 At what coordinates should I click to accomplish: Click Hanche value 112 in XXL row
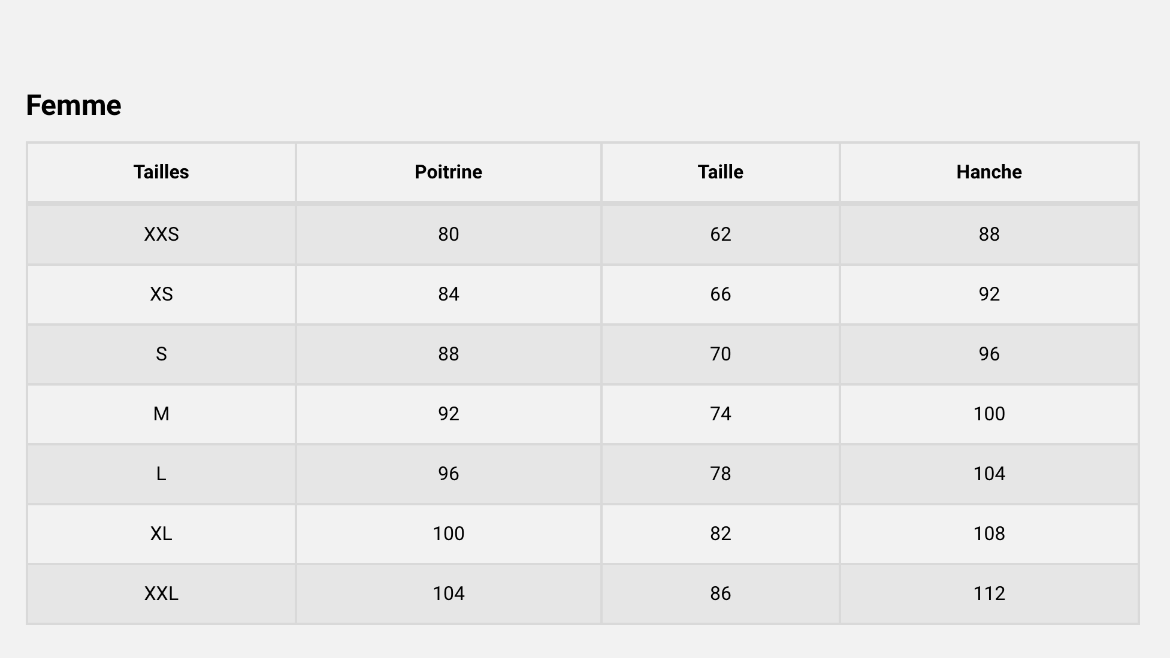tap(989, 593)
